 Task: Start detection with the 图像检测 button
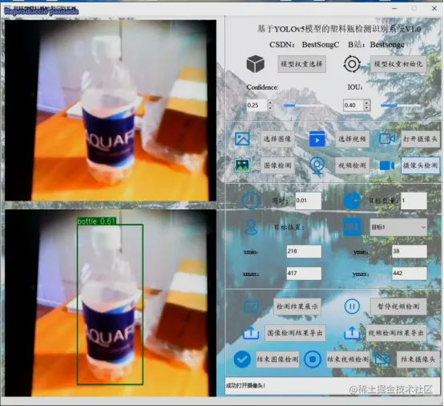click(277, 165)
